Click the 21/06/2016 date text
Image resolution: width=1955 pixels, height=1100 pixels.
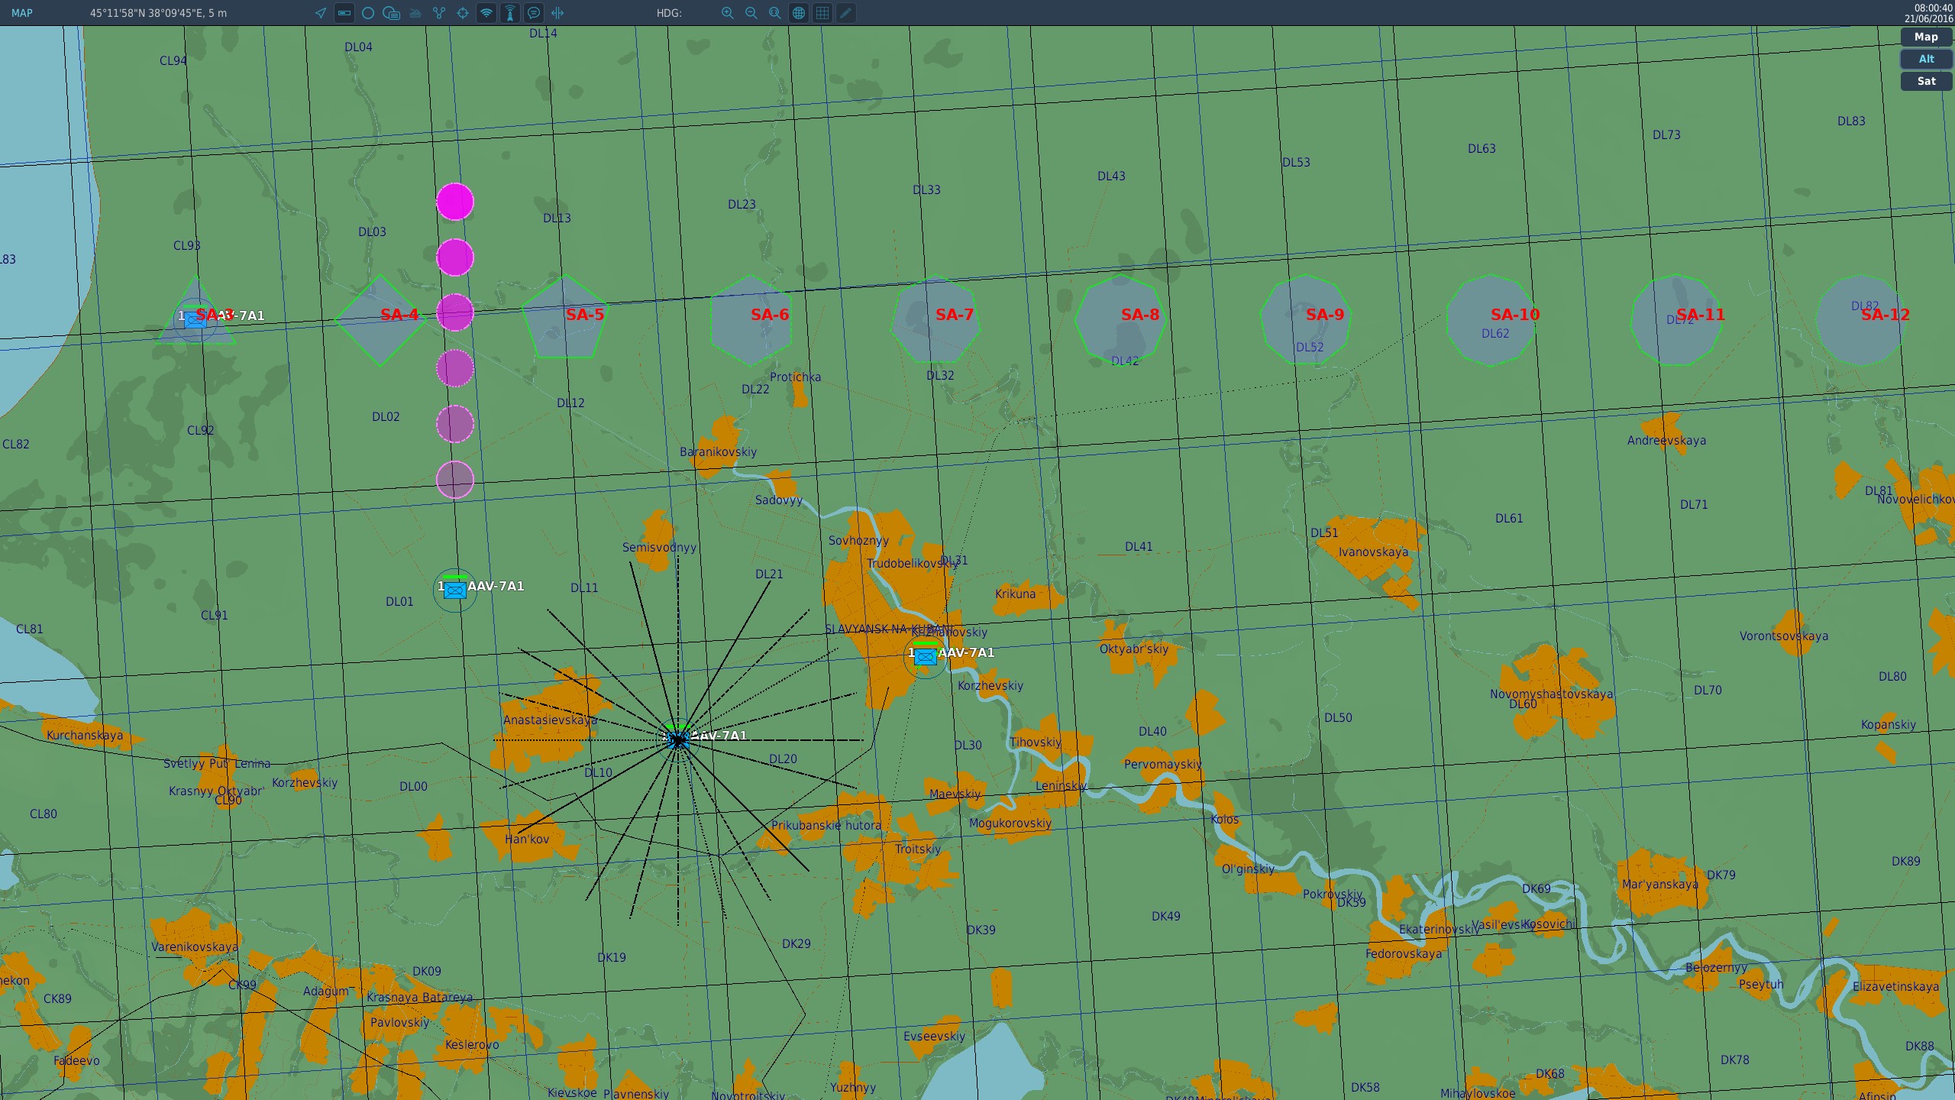(1928, 19)
